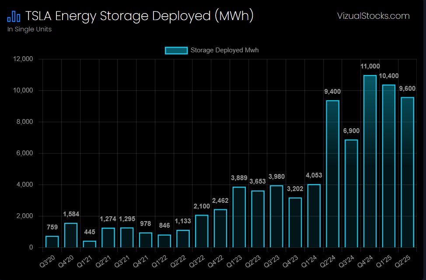Pick the Q1'22 bar labeled 846
Screen dimensions: 426x280
164,241
